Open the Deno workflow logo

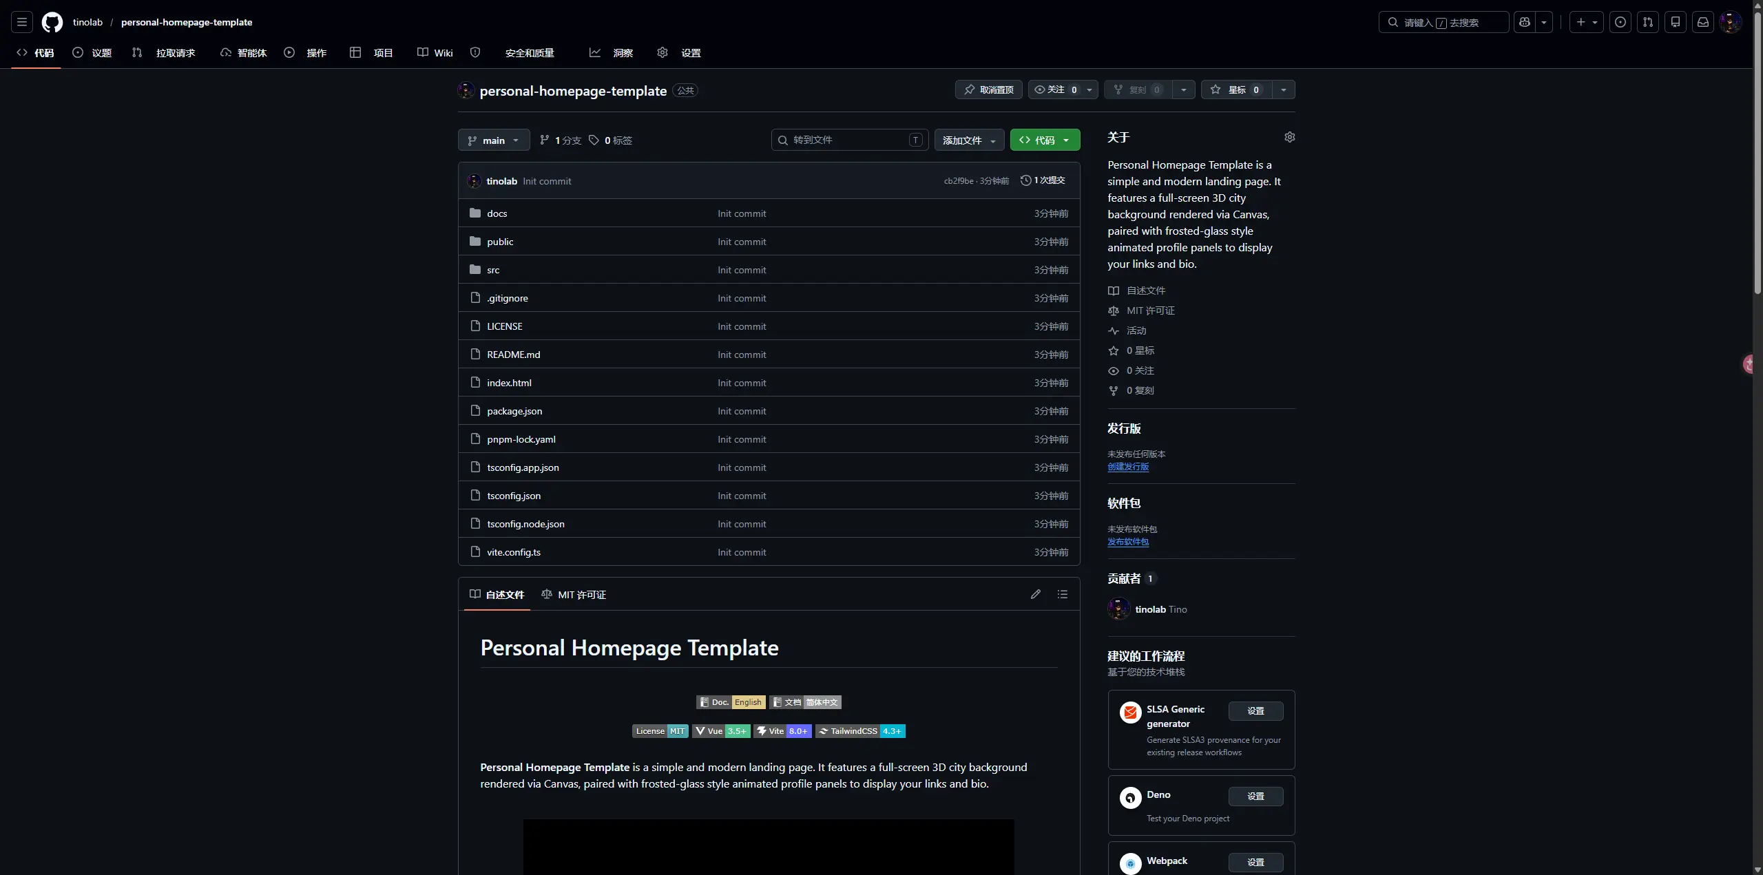[1130, 797]
